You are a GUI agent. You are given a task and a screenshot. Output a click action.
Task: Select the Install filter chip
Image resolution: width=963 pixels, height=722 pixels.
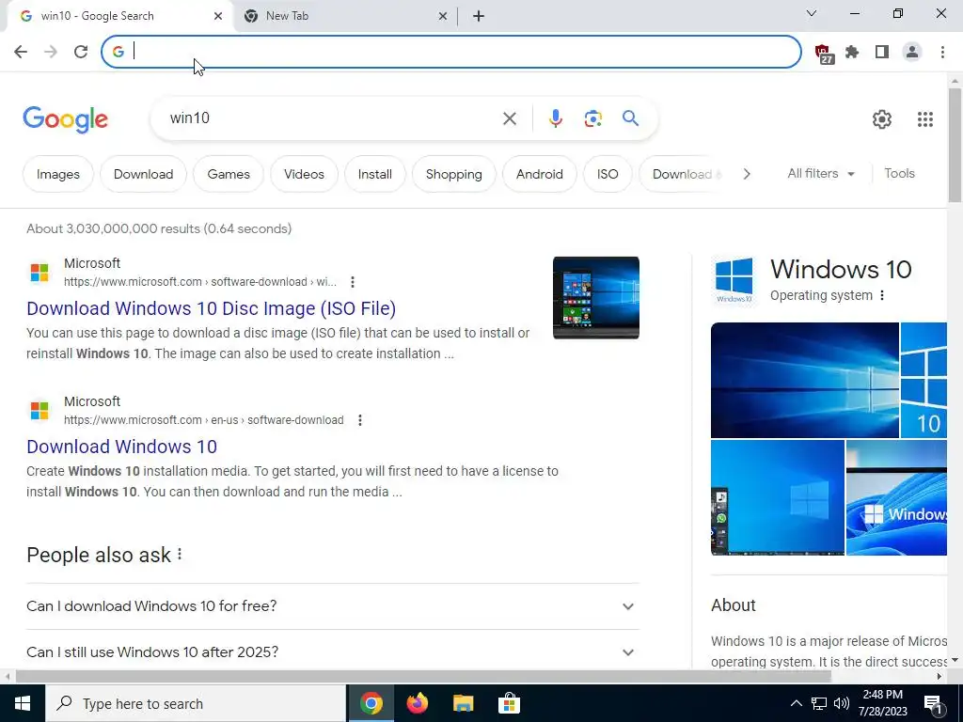coord(374,174)
